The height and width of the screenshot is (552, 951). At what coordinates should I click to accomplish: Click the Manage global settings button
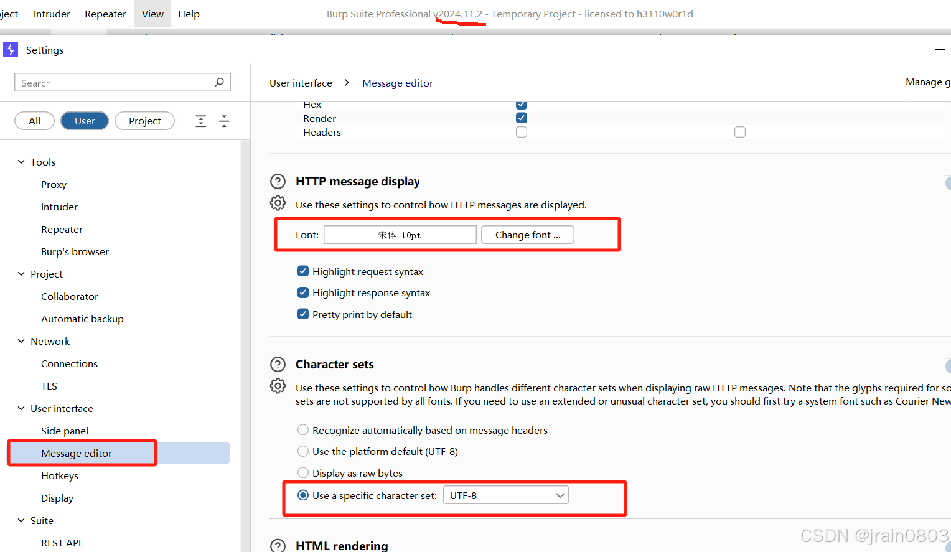(928, 82)
